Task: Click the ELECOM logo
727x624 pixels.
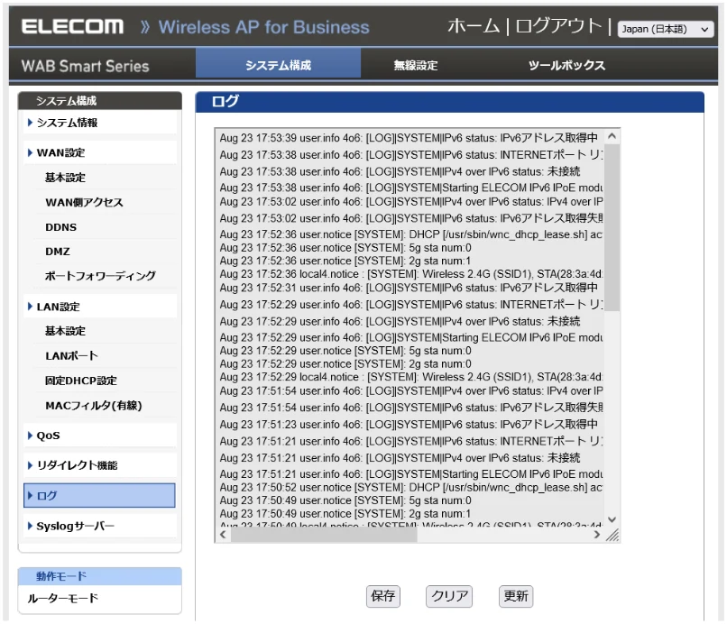Action: (73, 26)
